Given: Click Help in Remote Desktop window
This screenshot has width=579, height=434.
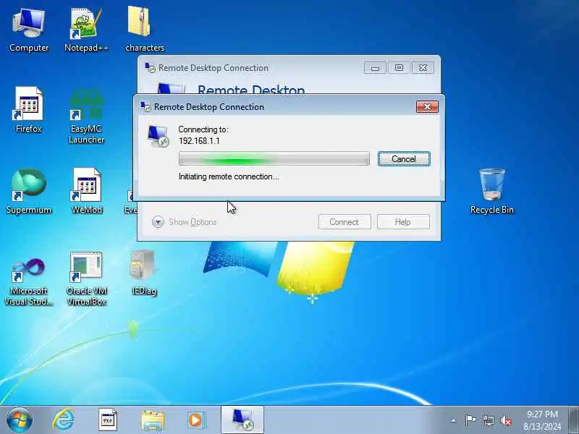Looking at the screenshot, I should pyautogui.click(x=403, y=222).
